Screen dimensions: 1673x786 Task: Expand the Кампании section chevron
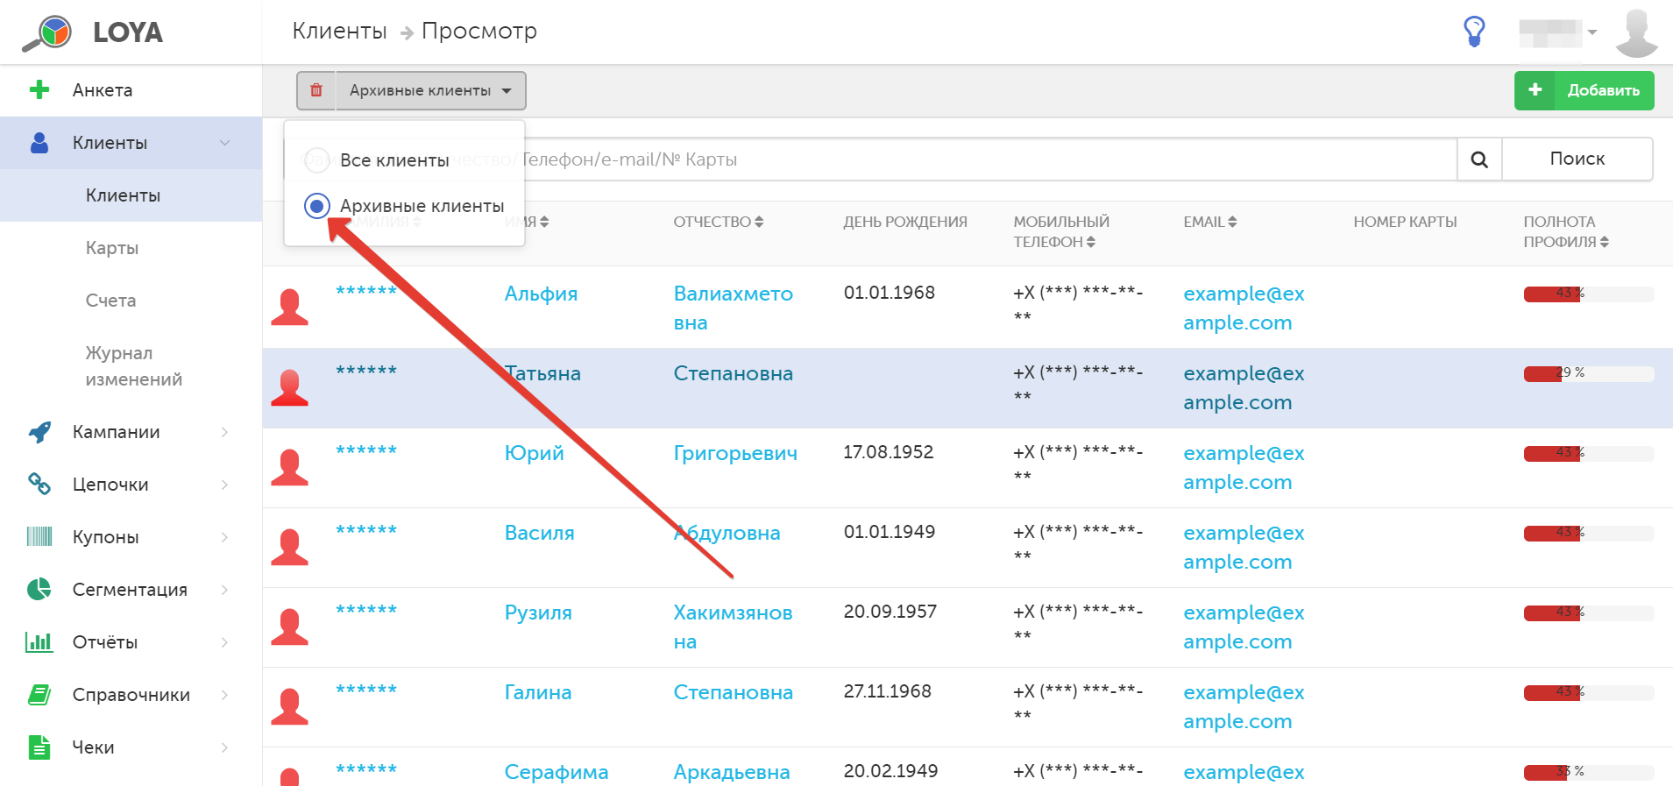tap(225, 432)
